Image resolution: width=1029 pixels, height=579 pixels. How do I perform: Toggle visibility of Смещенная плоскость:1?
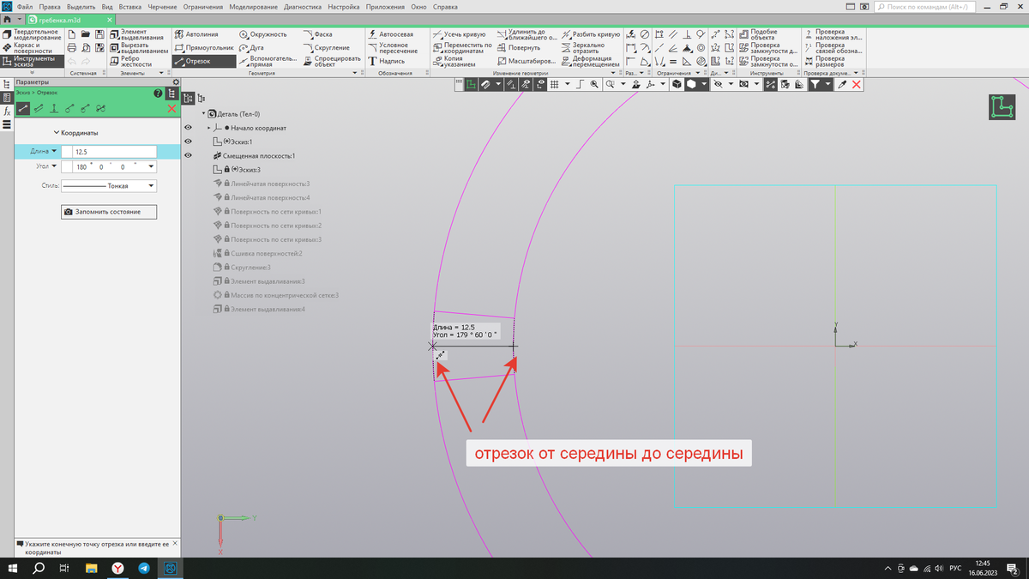[188, 155]
